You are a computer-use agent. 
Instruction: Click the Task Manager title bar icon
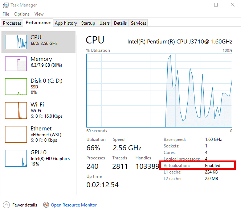pyautogui.click(x=6, y=5)
